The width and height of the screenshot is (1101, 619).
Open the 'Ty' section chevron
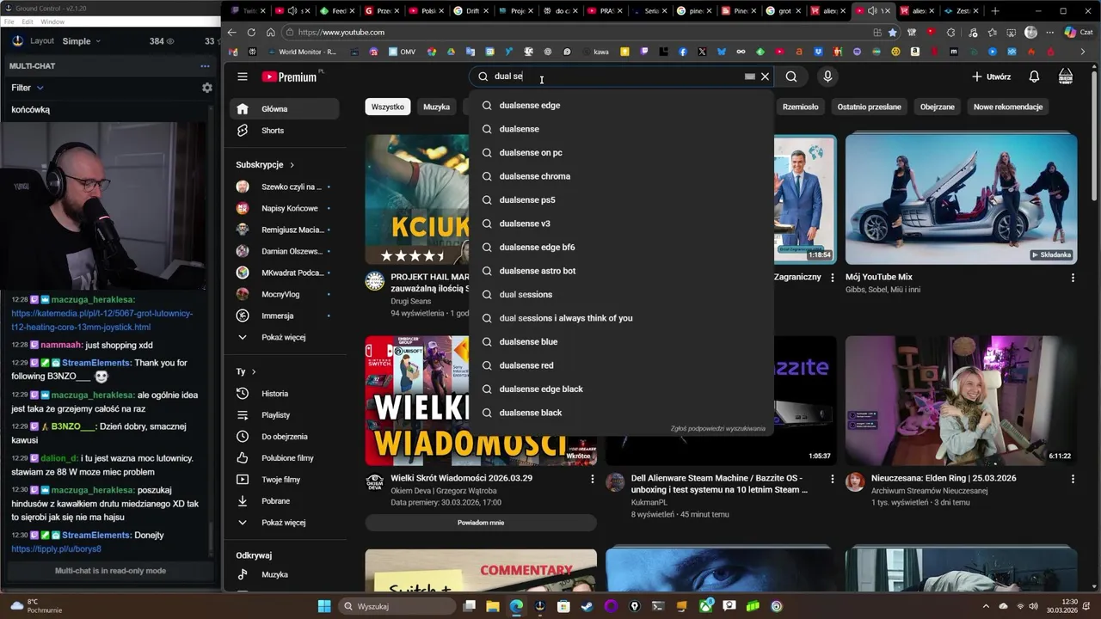point(253,371)
